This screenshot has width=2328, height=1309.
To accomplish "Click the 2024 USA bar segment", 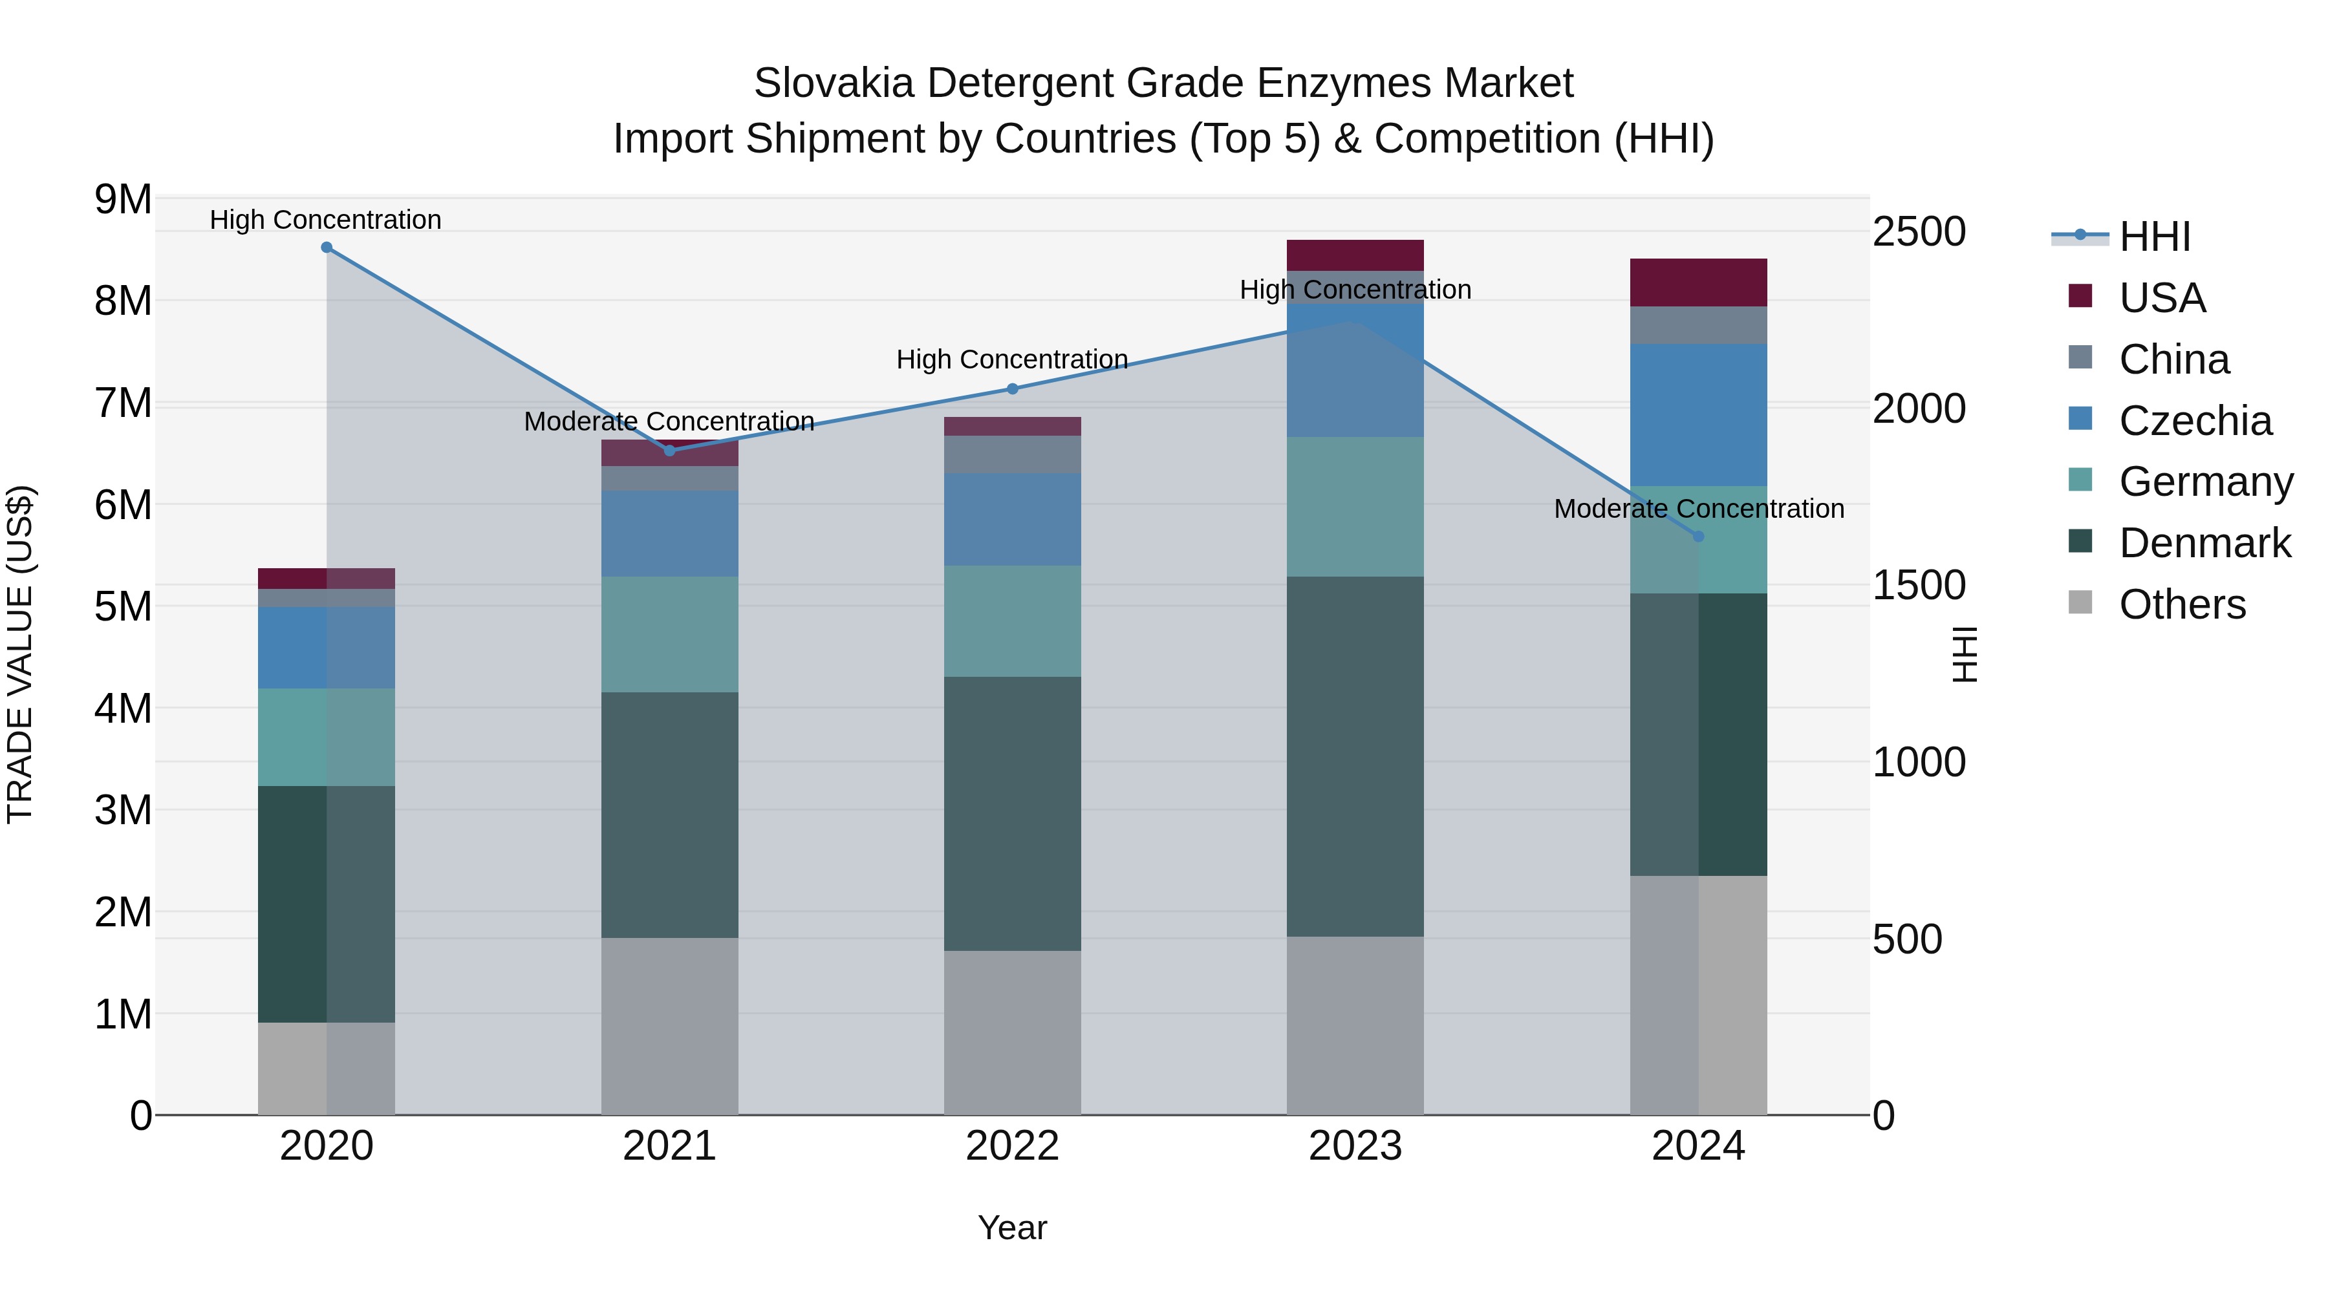I will pyautogui.click(x=1698, y=282).
